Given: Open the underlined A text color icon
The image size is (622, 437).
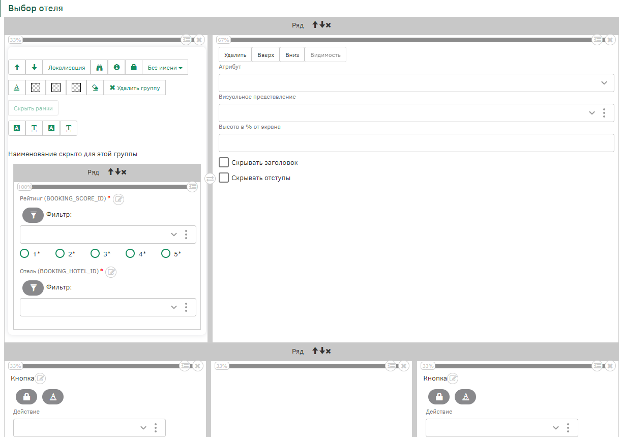Looking at the screenshot, I should tap(17, 88).
